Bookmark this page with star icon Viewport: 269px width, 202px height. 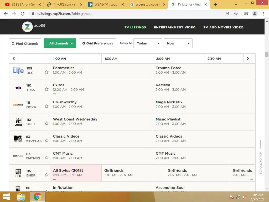click(236, 14)
